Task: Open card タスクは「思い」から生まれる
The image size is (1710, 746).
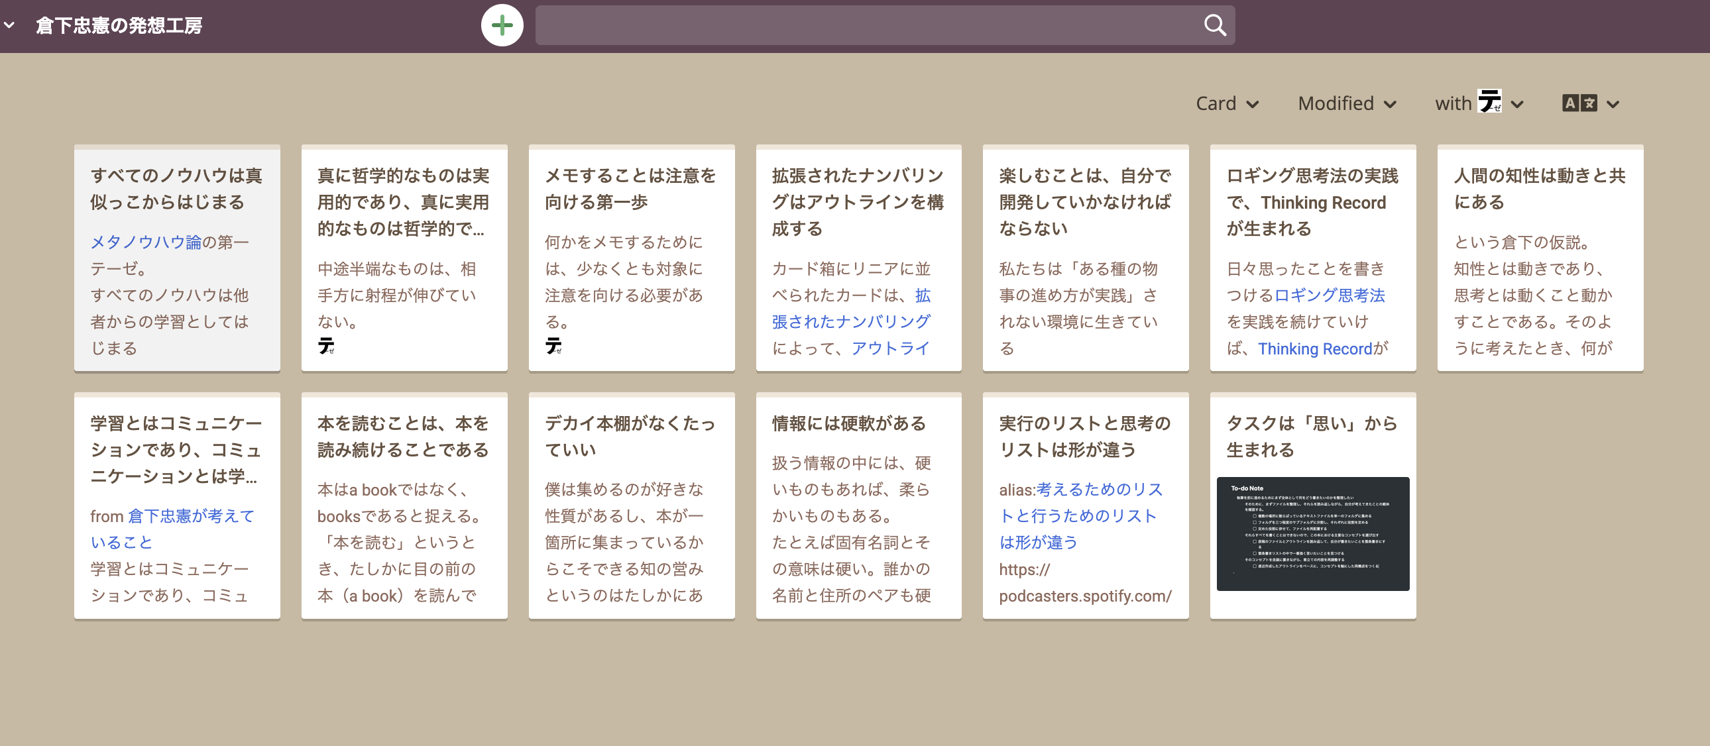Action: click(x=1312, y=506)
